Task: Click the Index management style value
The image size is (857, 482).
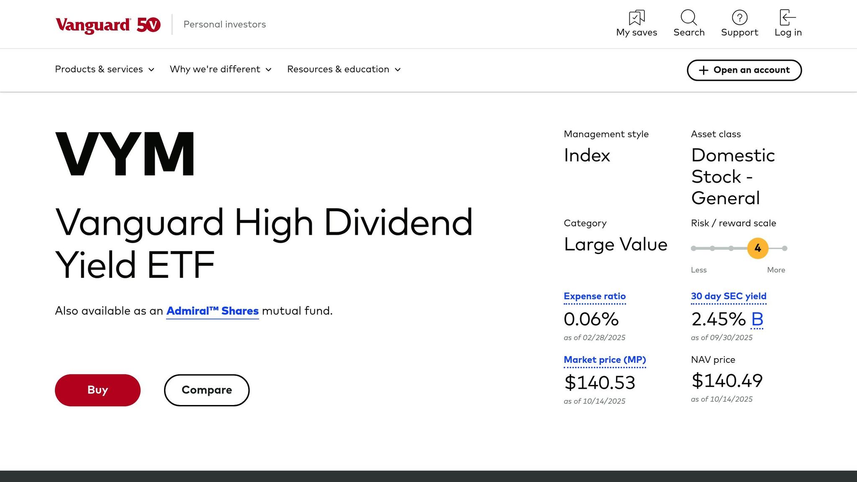Action: (587, 155)
